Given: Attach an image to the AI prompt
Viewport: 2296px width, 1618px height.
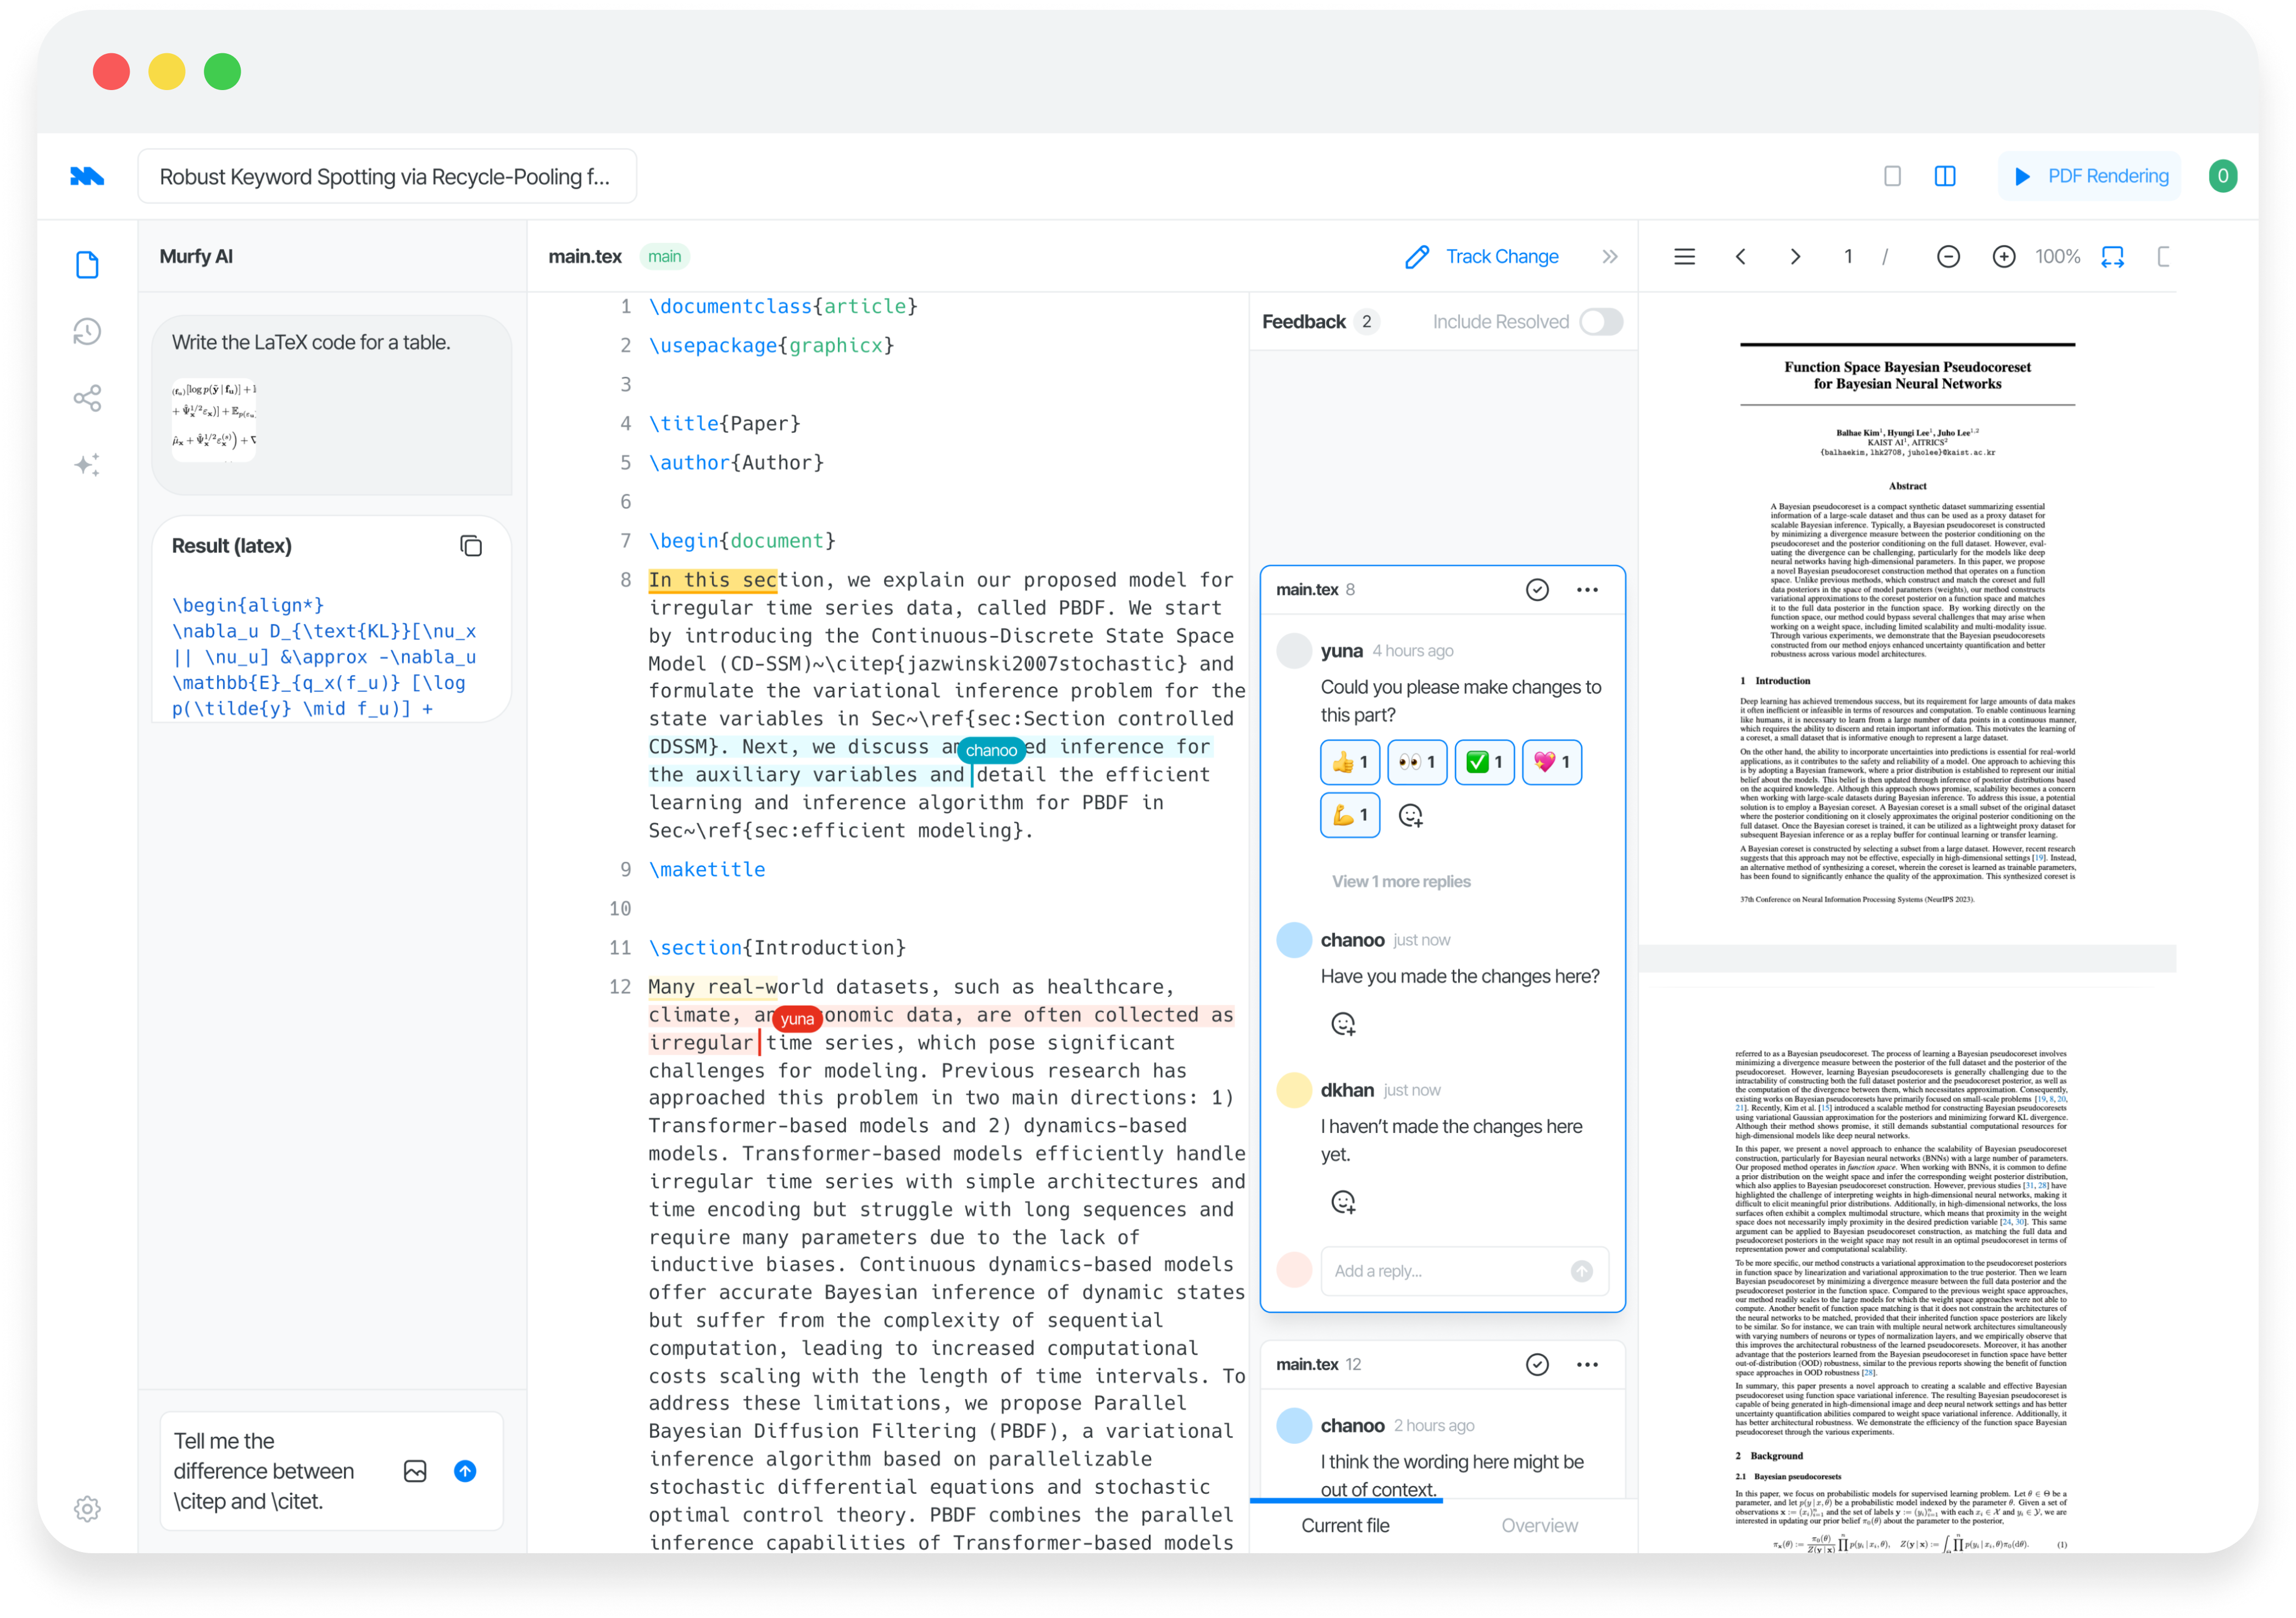Looking at the screenshot, I should tap(415, 1471).
